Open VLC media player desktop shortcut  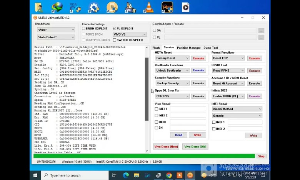(148, 7)
